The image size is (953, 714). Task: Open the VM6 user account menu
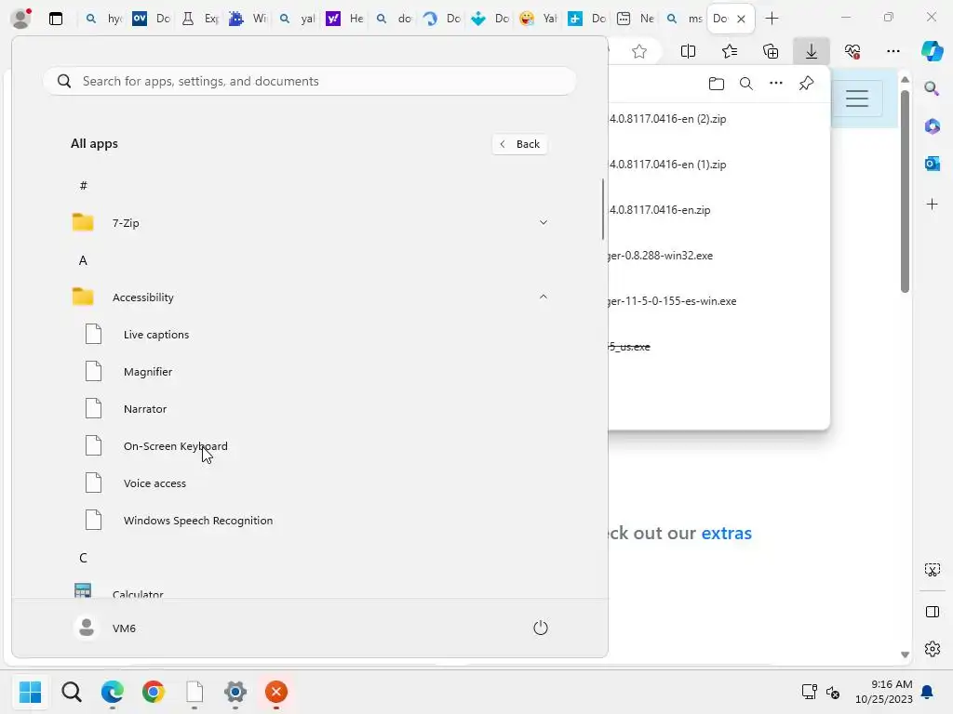pyautogui.click(x=104, y=628)
